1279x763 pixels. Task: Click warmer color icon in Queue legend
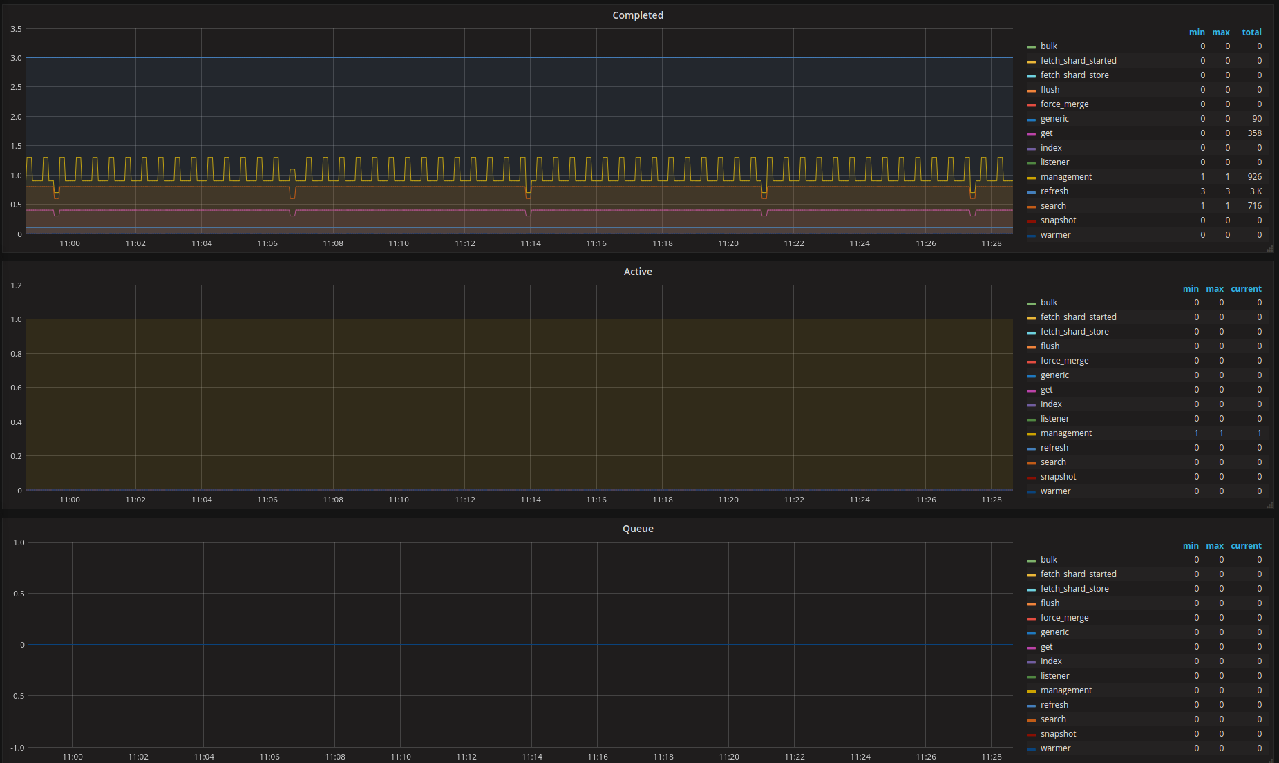coord(1031,749)
